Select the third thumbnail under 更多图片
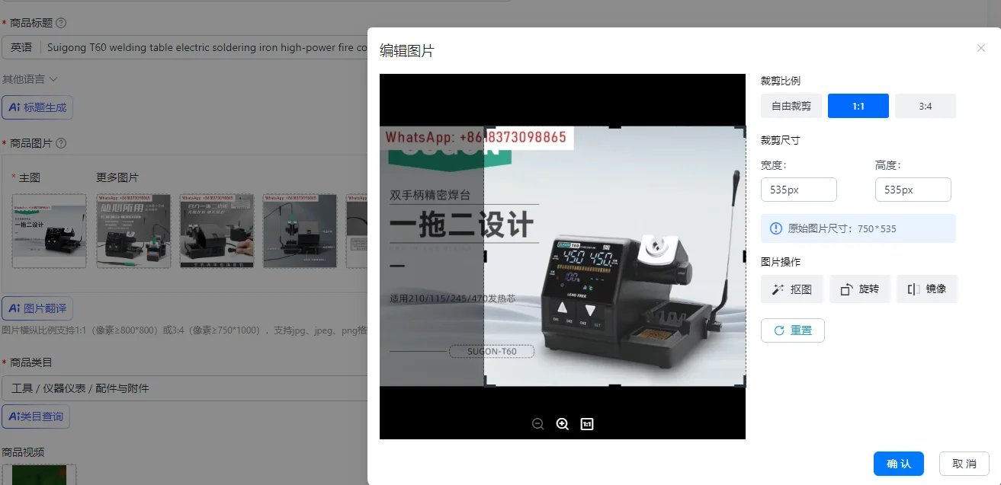1001x485 pixels. [x=300, y=231]
